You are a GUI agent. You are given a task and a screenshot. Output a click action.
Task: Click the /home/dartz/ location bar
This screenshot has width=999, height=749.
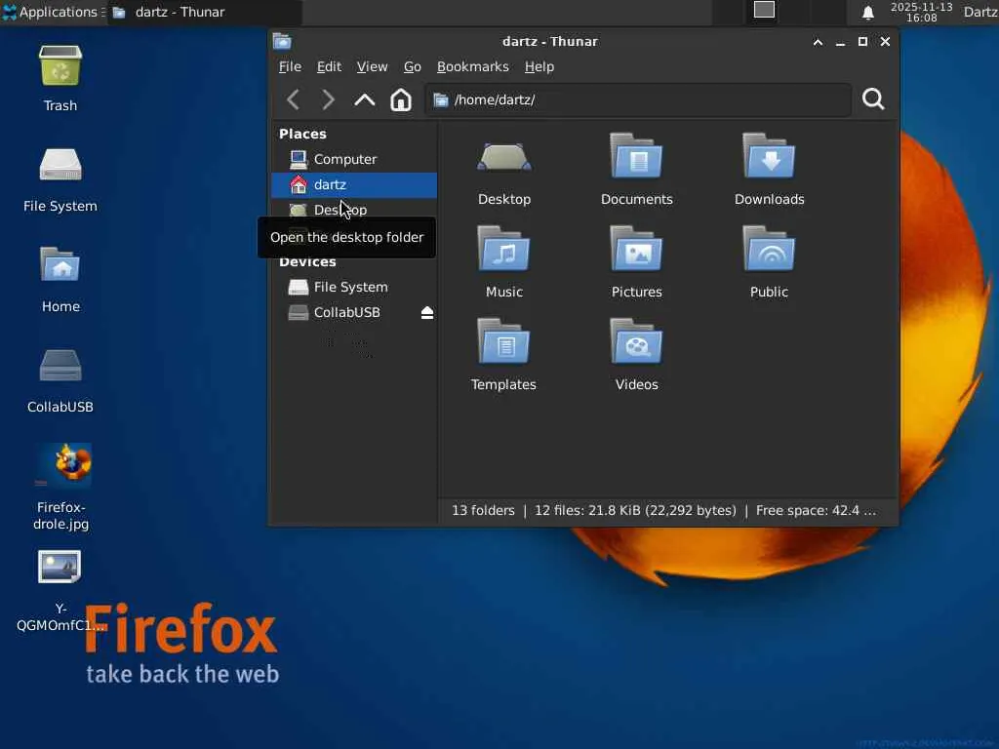638,100
